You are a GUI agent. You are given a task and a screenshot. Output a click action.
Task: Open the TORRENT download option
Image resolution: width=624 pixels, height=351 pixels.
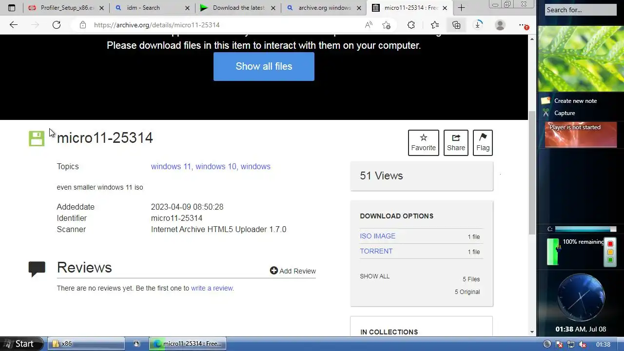376,251
